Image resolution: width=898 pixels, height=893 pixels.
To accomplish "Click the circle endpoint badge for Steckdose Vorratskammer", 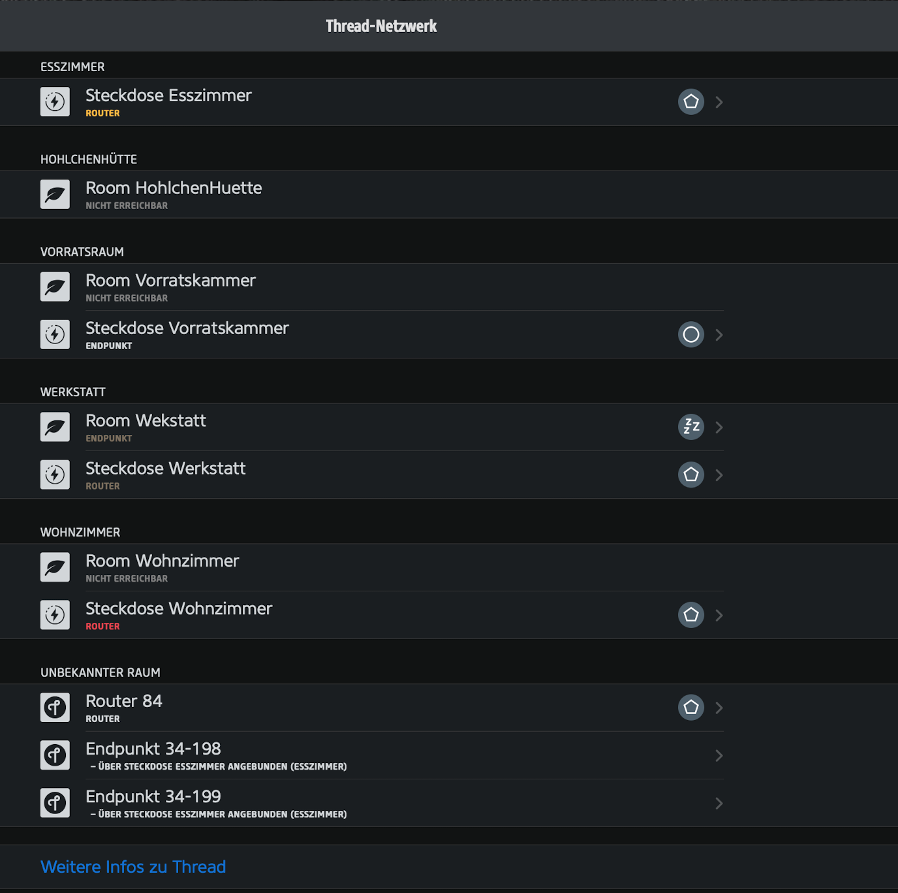I will coord(690,335).
